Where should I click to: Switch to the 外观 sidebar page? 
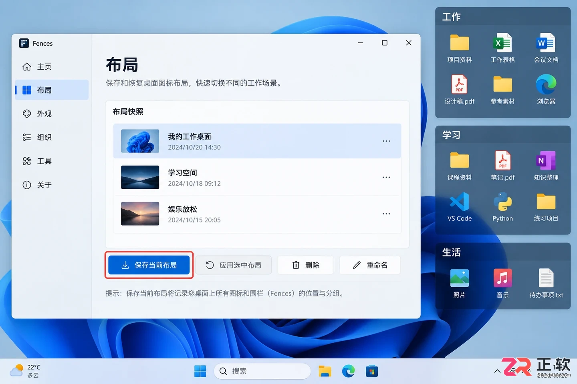coord(52,114)
